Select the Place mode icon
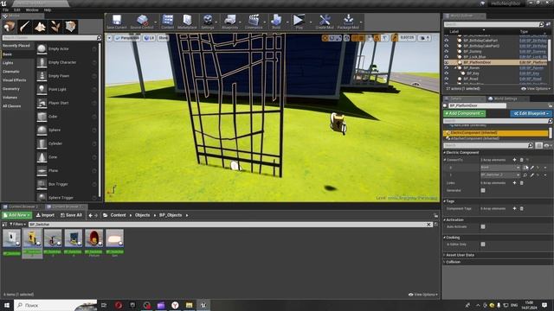Viewport: 554px width, 311px height. click(10, 27)
